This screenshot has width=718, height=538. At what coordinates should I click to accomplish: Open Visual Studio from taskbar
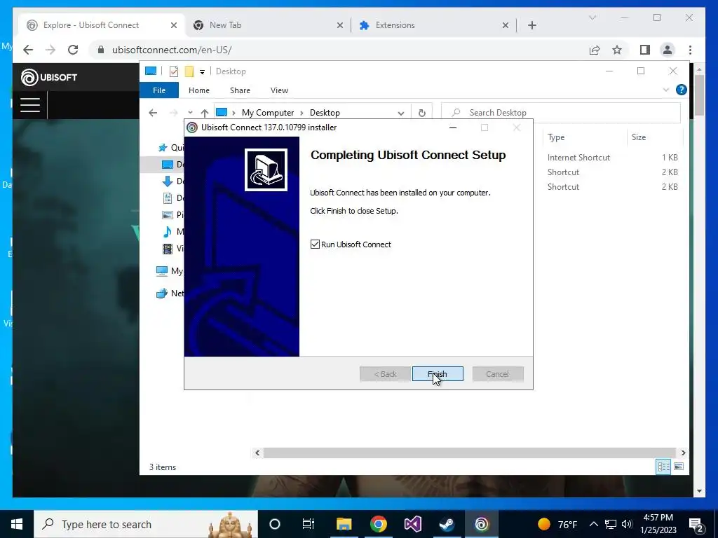pyautogui.click(x=412, y=524)
